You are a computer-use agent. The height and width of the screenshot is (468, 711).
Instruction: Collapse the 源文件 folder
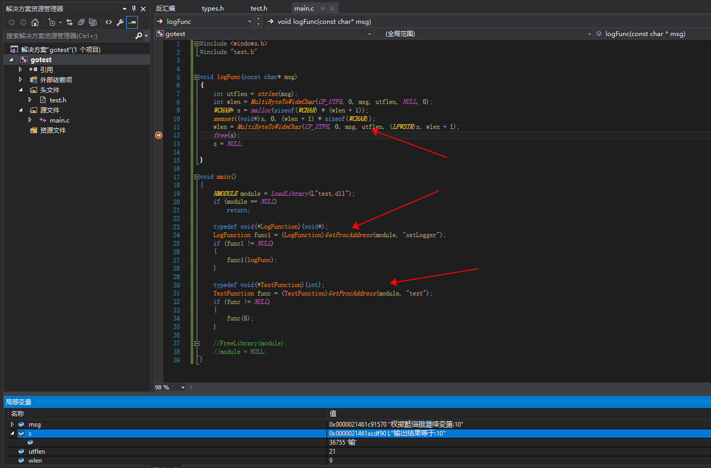coord(21,110)
